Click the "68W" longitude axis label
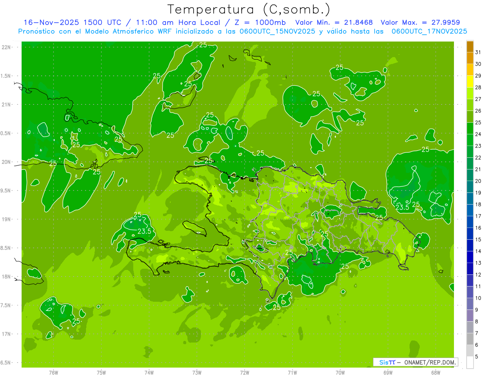 tap(435, 373)
